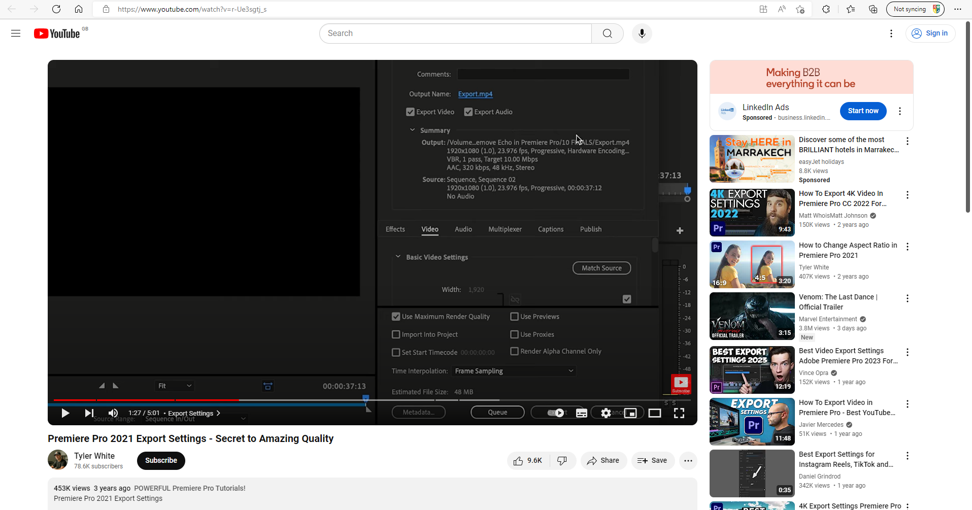Expand the Export Settings chapter list

(194, 413)
